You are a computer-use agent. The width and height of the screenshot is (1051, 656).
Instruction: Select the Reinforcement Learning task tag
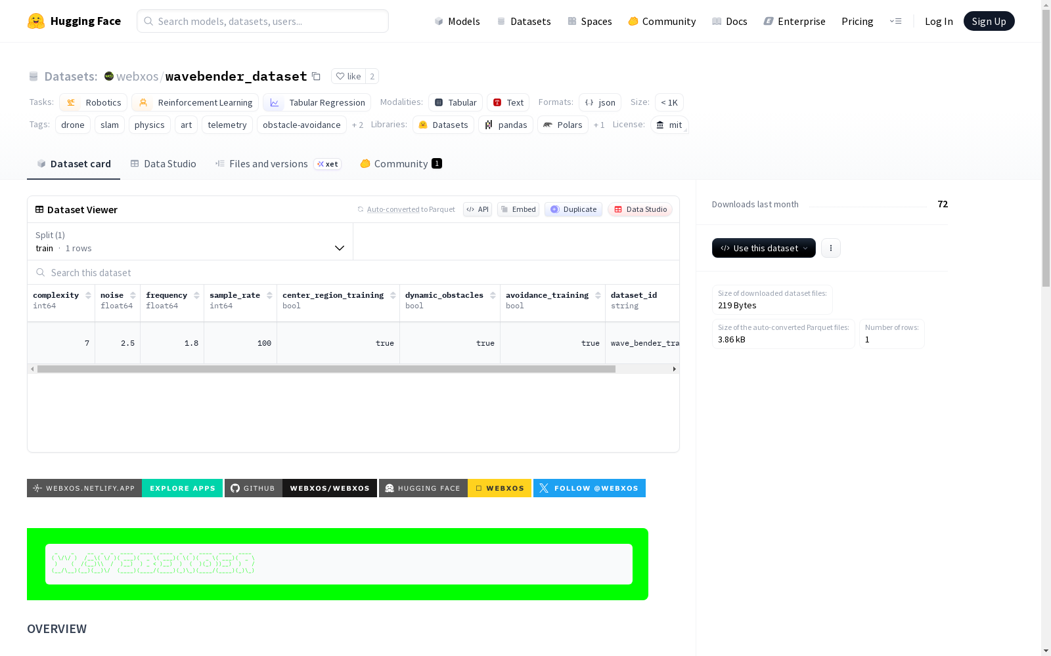click(x=195, y=102)
